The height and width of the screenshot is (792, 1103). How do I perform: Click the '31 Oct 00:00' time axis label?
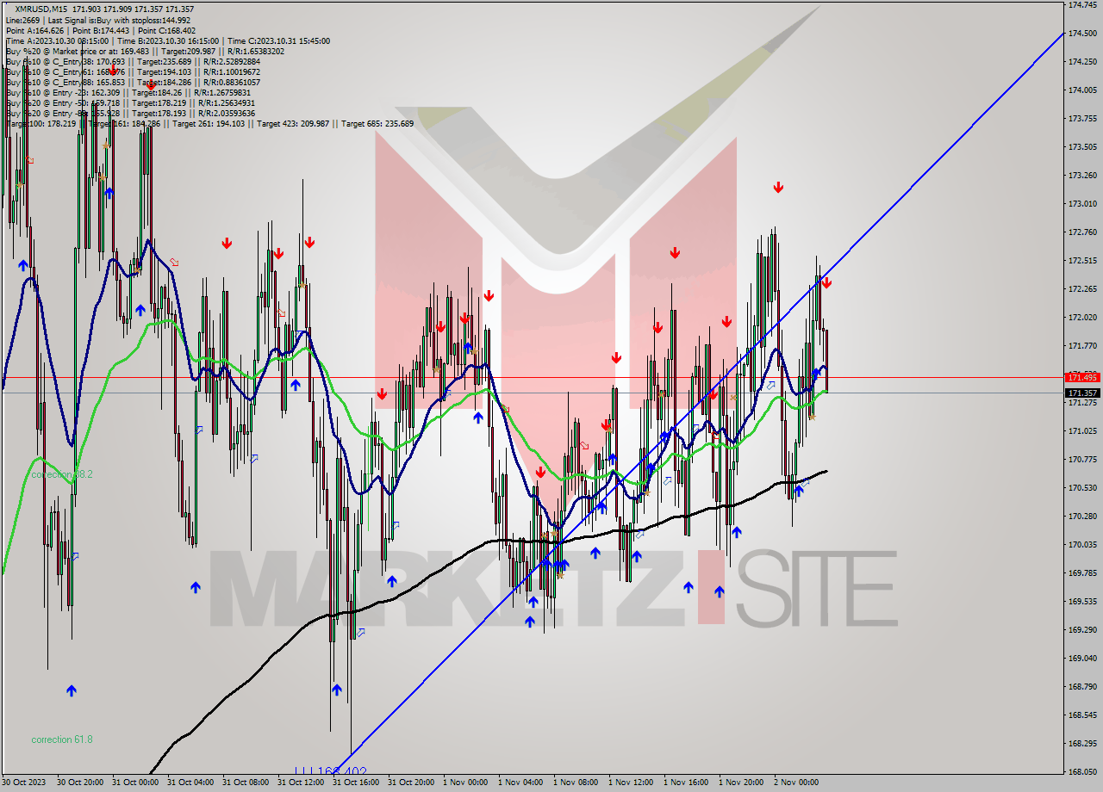pyautogui.click(x=135, y=783)
